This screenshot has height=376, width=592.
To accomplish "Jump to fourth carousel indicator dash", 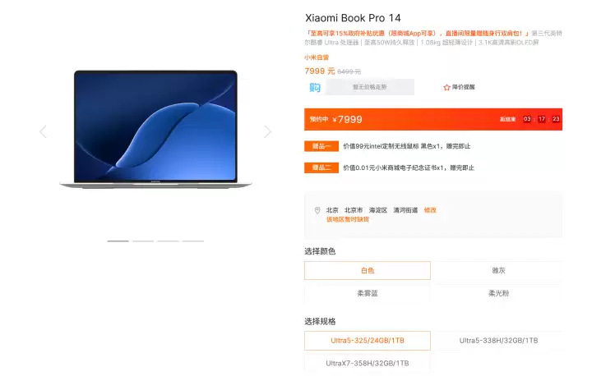I will [x=193, y=241].
